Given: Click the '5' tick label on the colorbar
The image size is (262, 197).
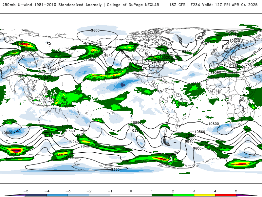Looking at the screenshot, I should pyautogui.click(x=236, y=191).
